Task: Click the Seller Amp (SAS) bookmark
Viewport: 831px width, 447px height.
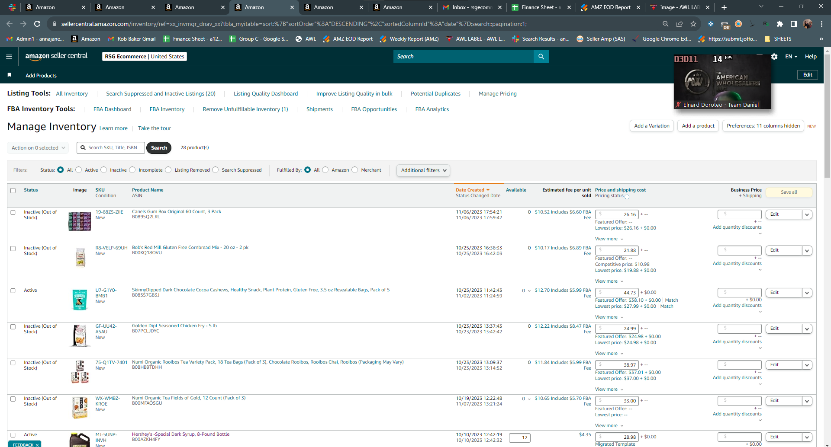Action: point(601,39)
